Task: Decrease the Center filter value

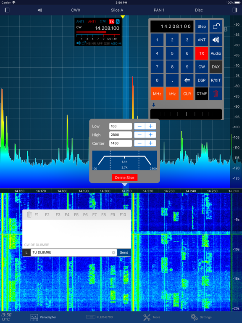Action: click(139, 143)
